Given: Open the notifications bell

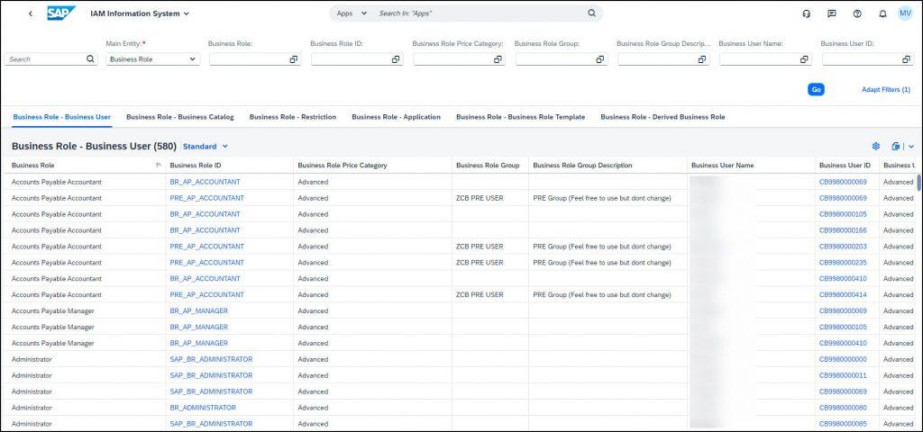Looking at the screenshot, I should coord(882,13).
